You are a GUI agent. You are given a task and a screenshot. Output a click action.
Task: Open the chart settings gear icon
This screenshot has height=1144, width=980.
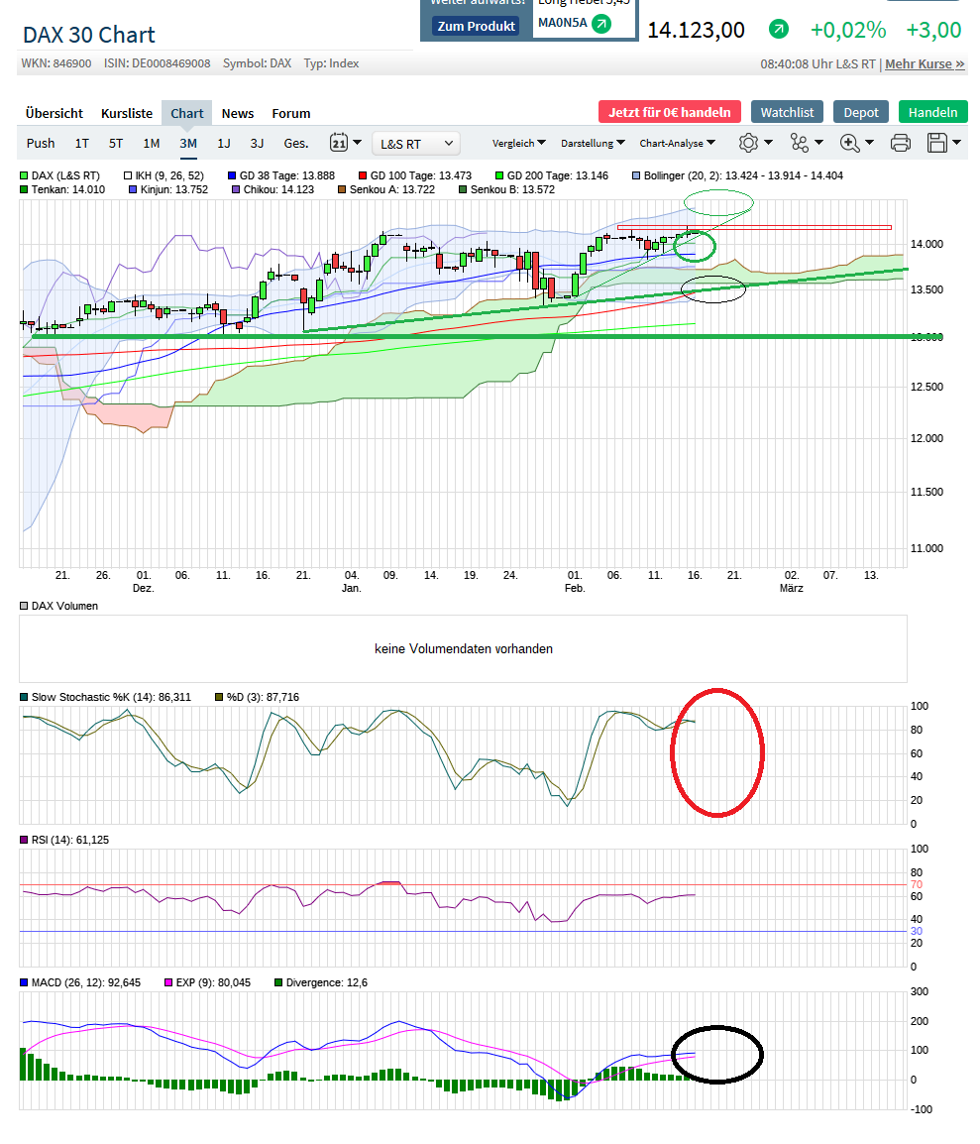pos(748,143)
